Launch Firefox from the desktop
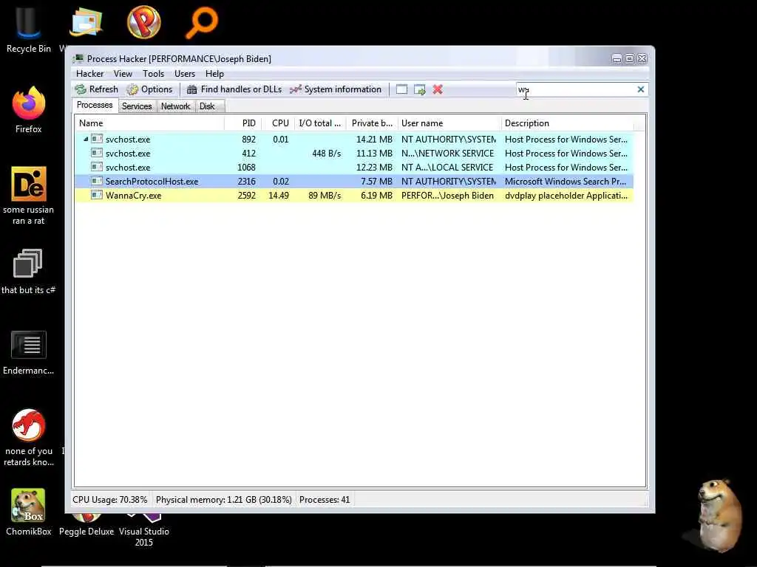 point(29,109)
